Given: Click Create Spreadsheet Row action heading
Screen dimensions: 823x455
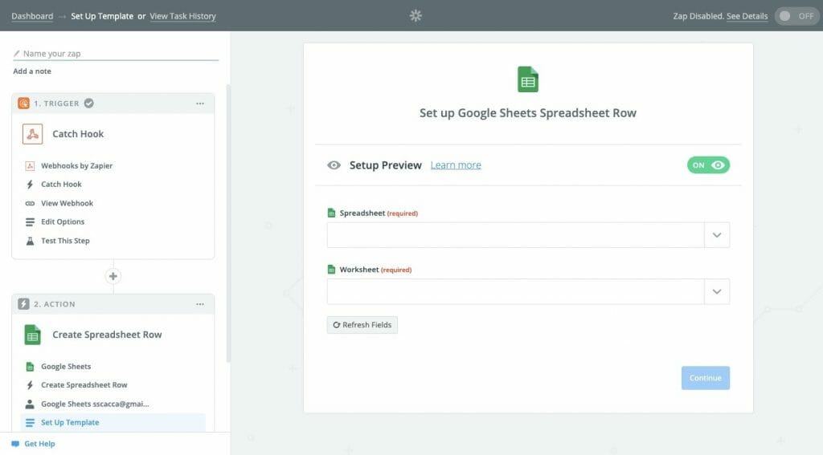Looking at the screenshot, I should [107, 335].
